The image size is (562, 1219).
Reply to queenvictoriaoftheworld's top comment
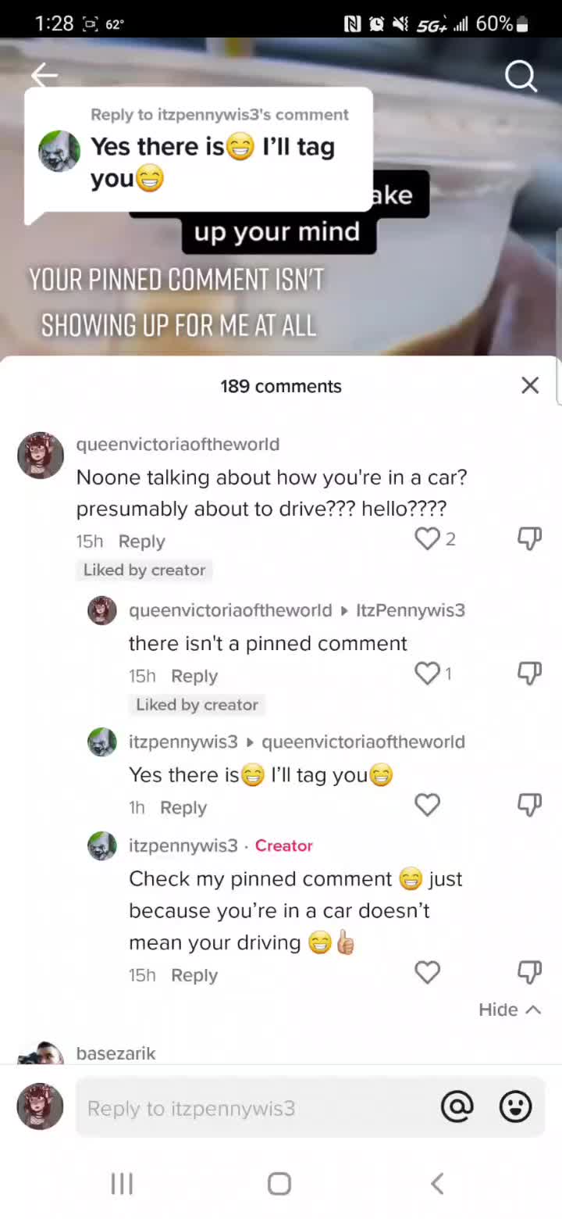[x=141, y=542]
